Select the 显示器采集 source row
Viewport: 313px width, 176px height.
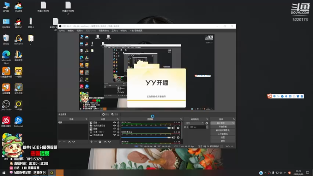(104, 135)
